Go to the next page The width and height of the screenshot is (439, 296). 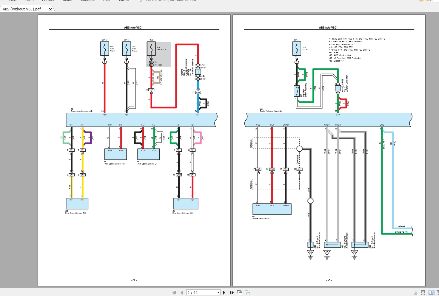pos(224,292)
